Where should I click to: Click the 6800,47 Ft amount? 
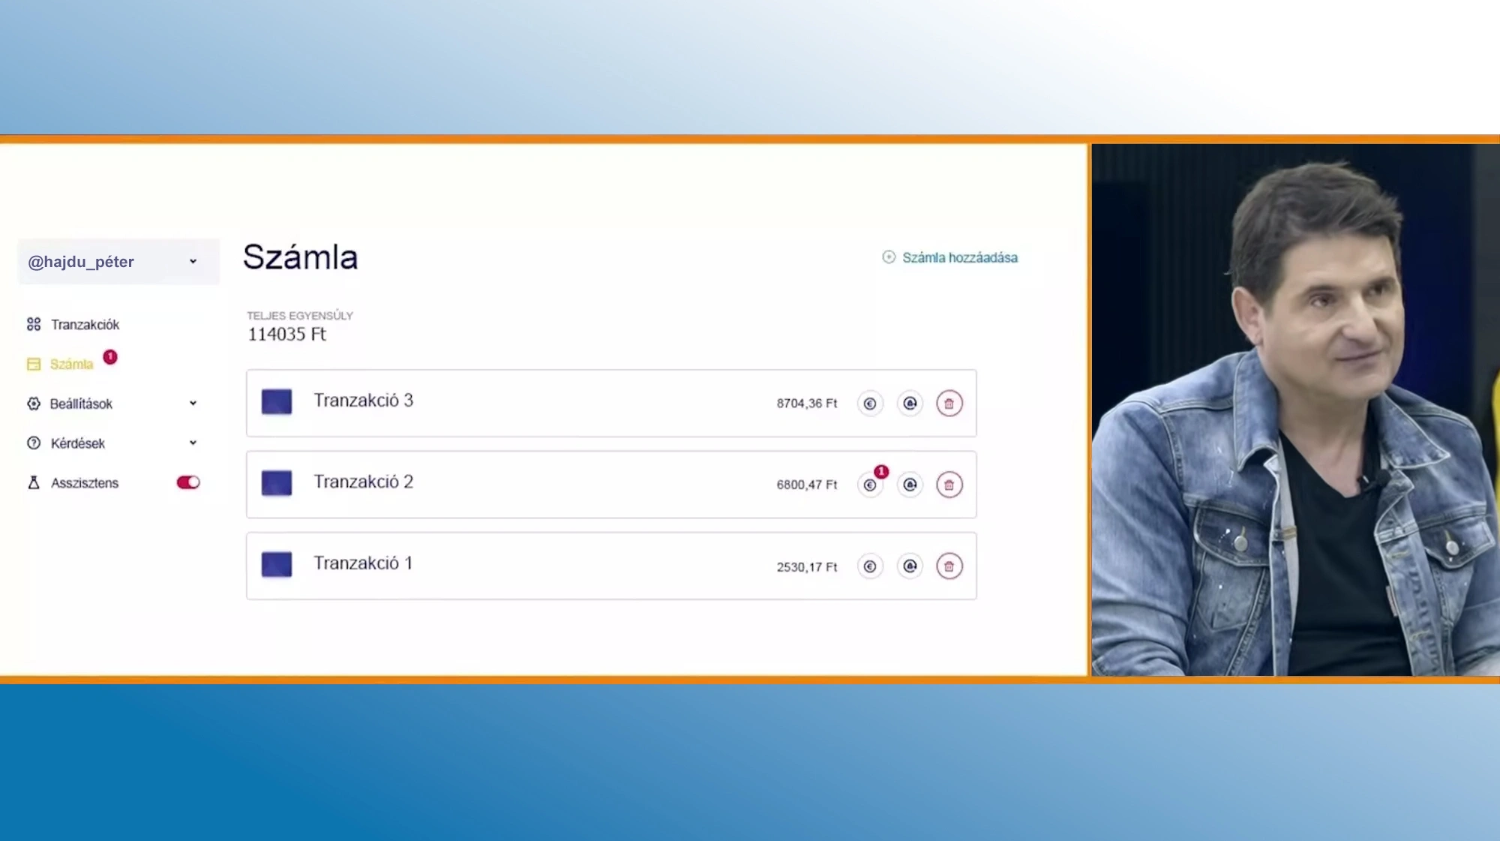pos(807,485)
